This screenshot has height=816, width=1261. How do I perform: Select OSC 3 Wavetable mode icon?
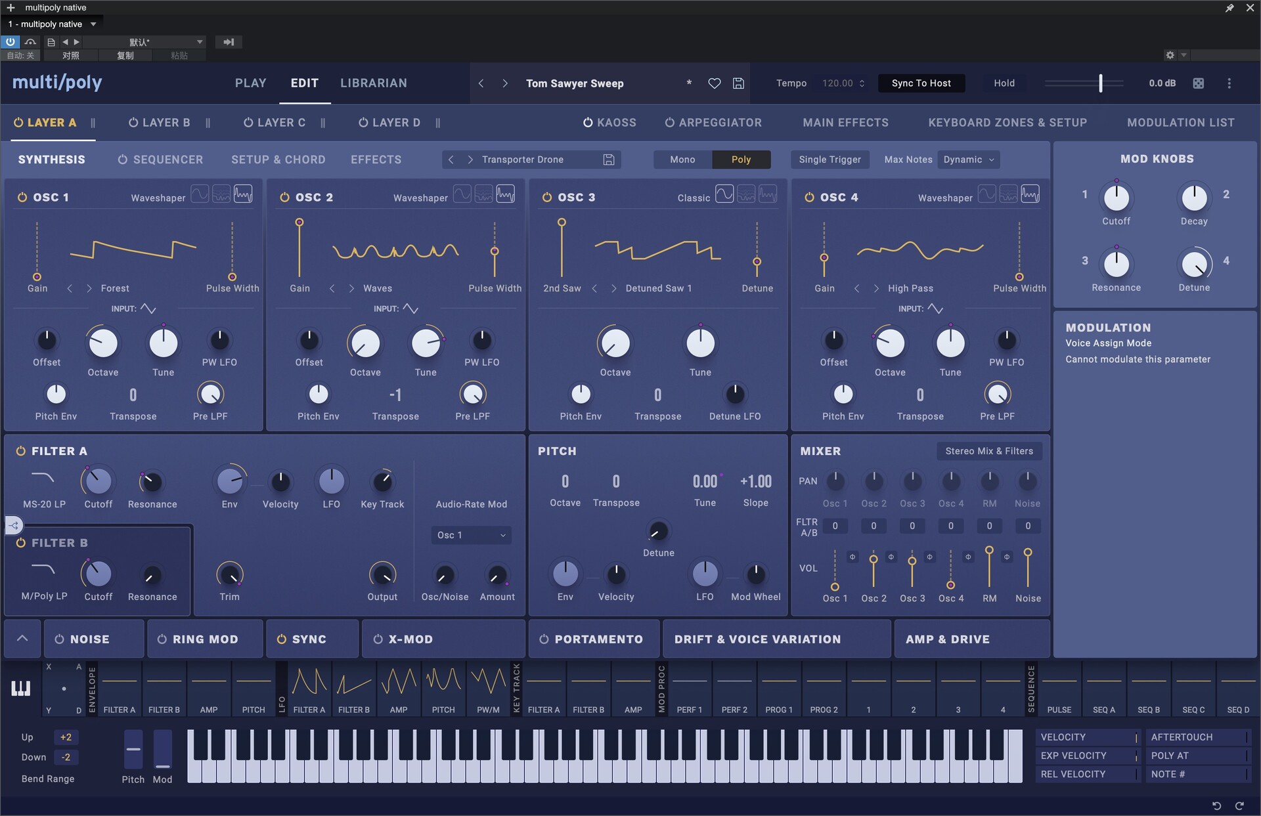[746, 194]
